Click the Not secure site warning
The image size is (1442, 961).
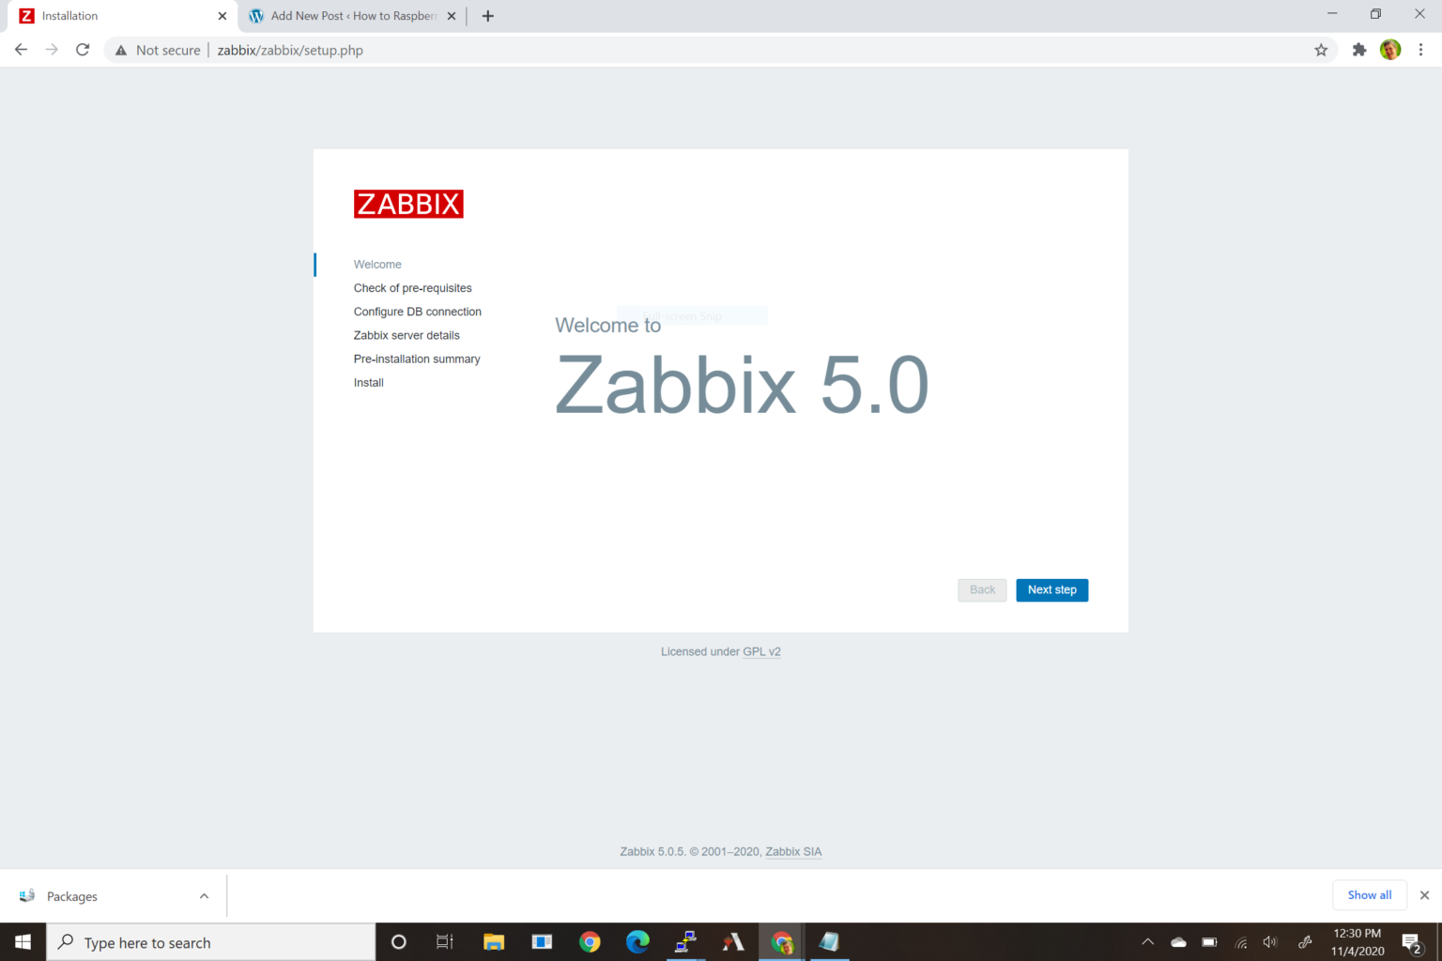[x=158, y=50]
